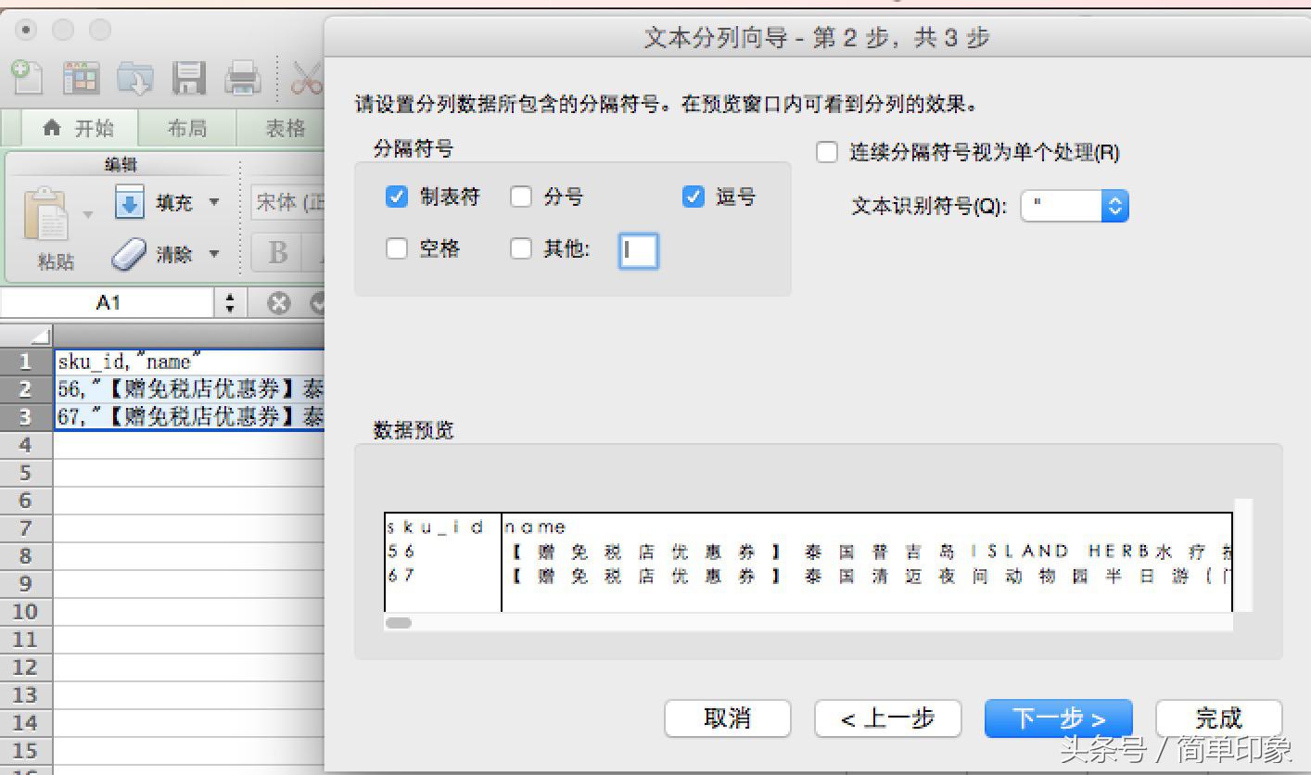Create a new workbook
1311x775 pixels.
click(25, 78)
